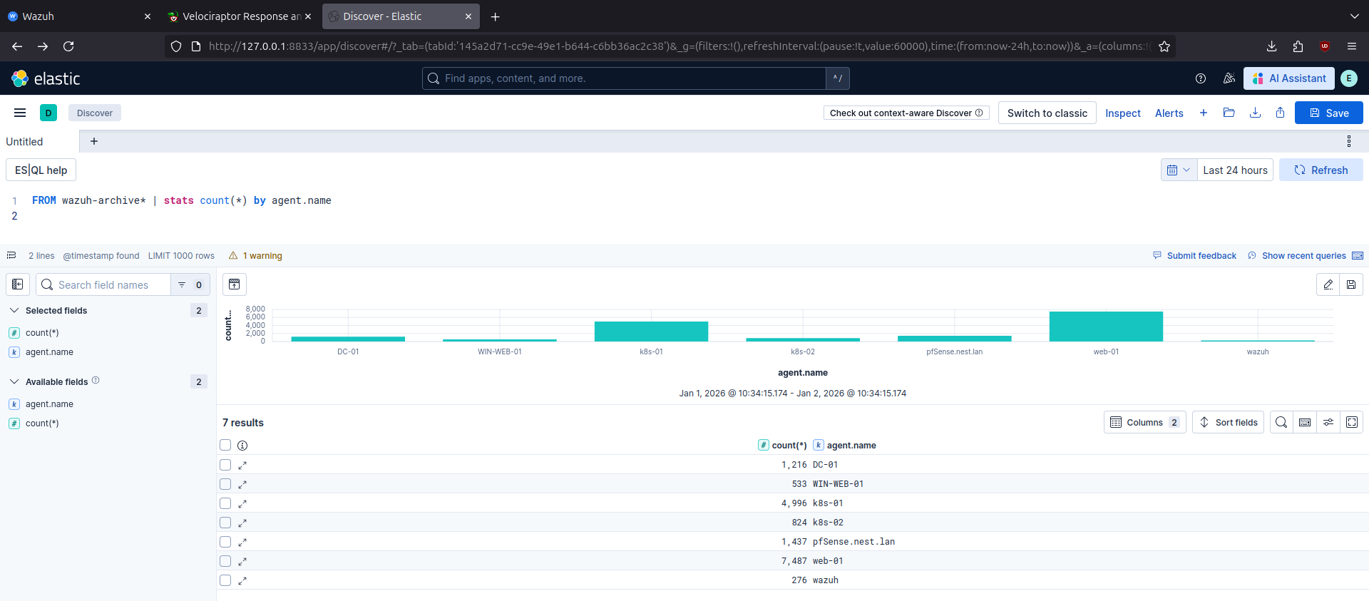Open the browser tab list chevron
Viewport: 1369px width, 601px height.
1354,16
